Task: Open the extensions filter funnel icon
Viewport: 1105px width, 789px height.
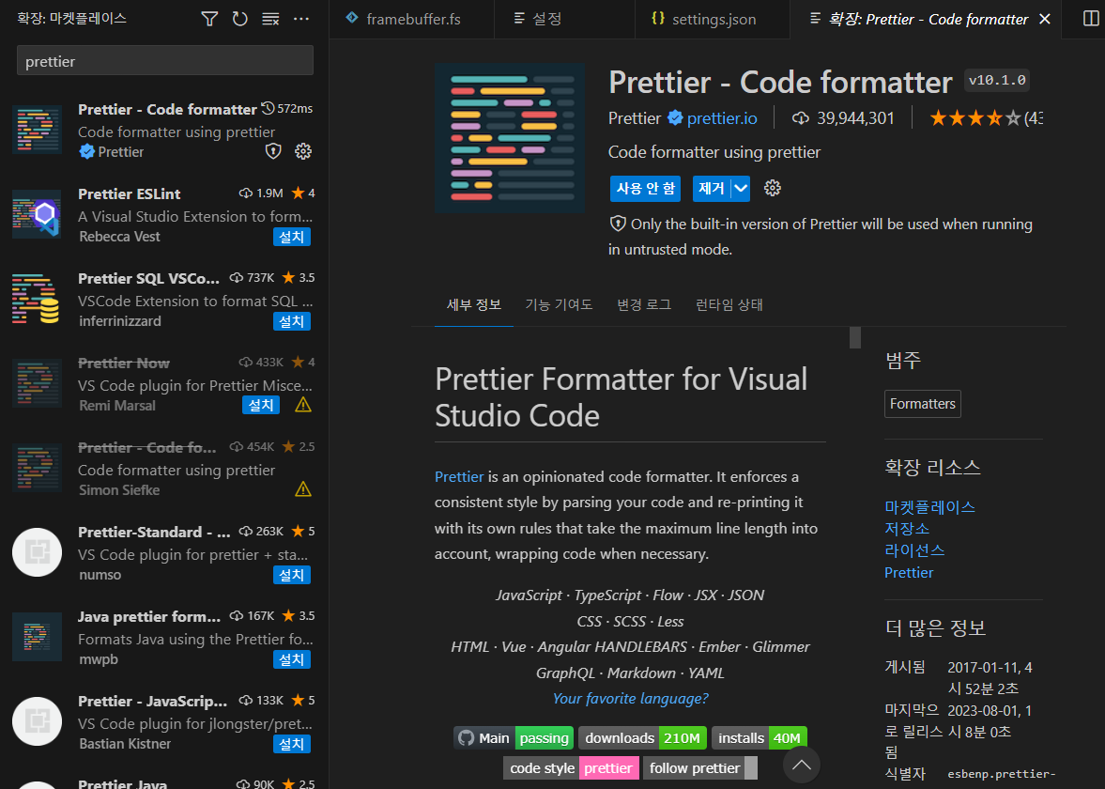Action: (x=209, y=19)
